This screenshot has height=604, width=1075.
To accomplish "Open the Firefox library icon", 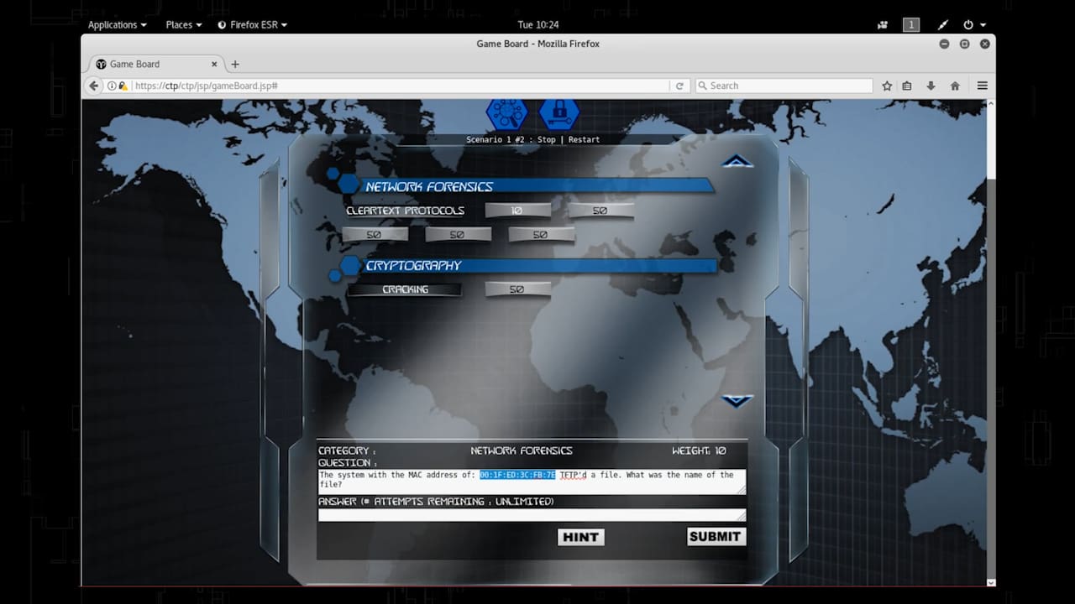I will click(907, 85).
